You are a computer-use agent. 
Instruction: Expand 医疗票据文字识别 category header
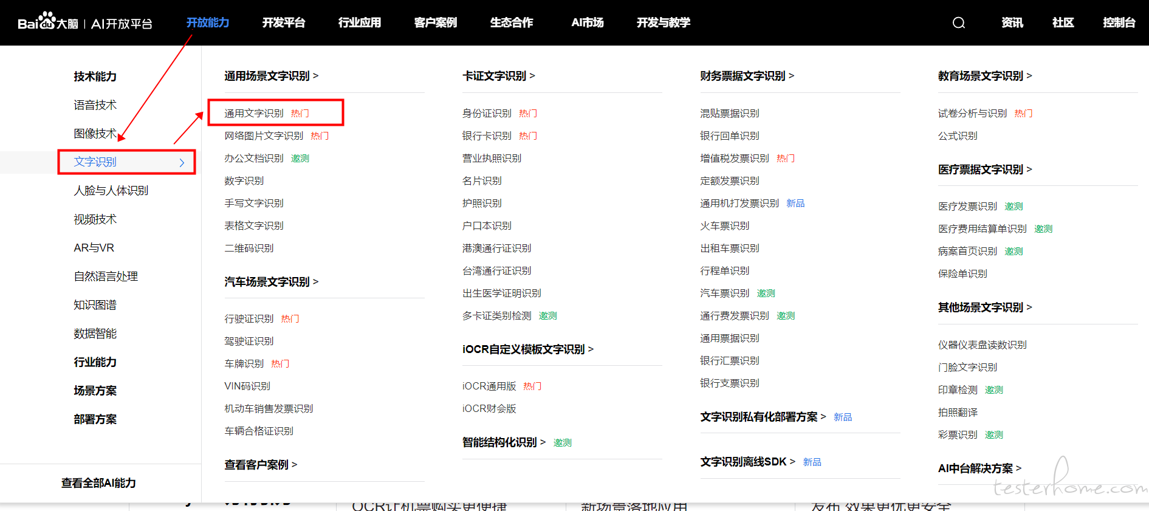pyautogui.click(x=985, y=170)
